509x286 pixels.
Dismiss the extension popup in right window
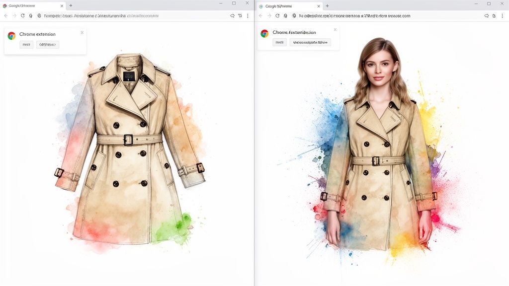pyautogui.click(x=336, y=29)
